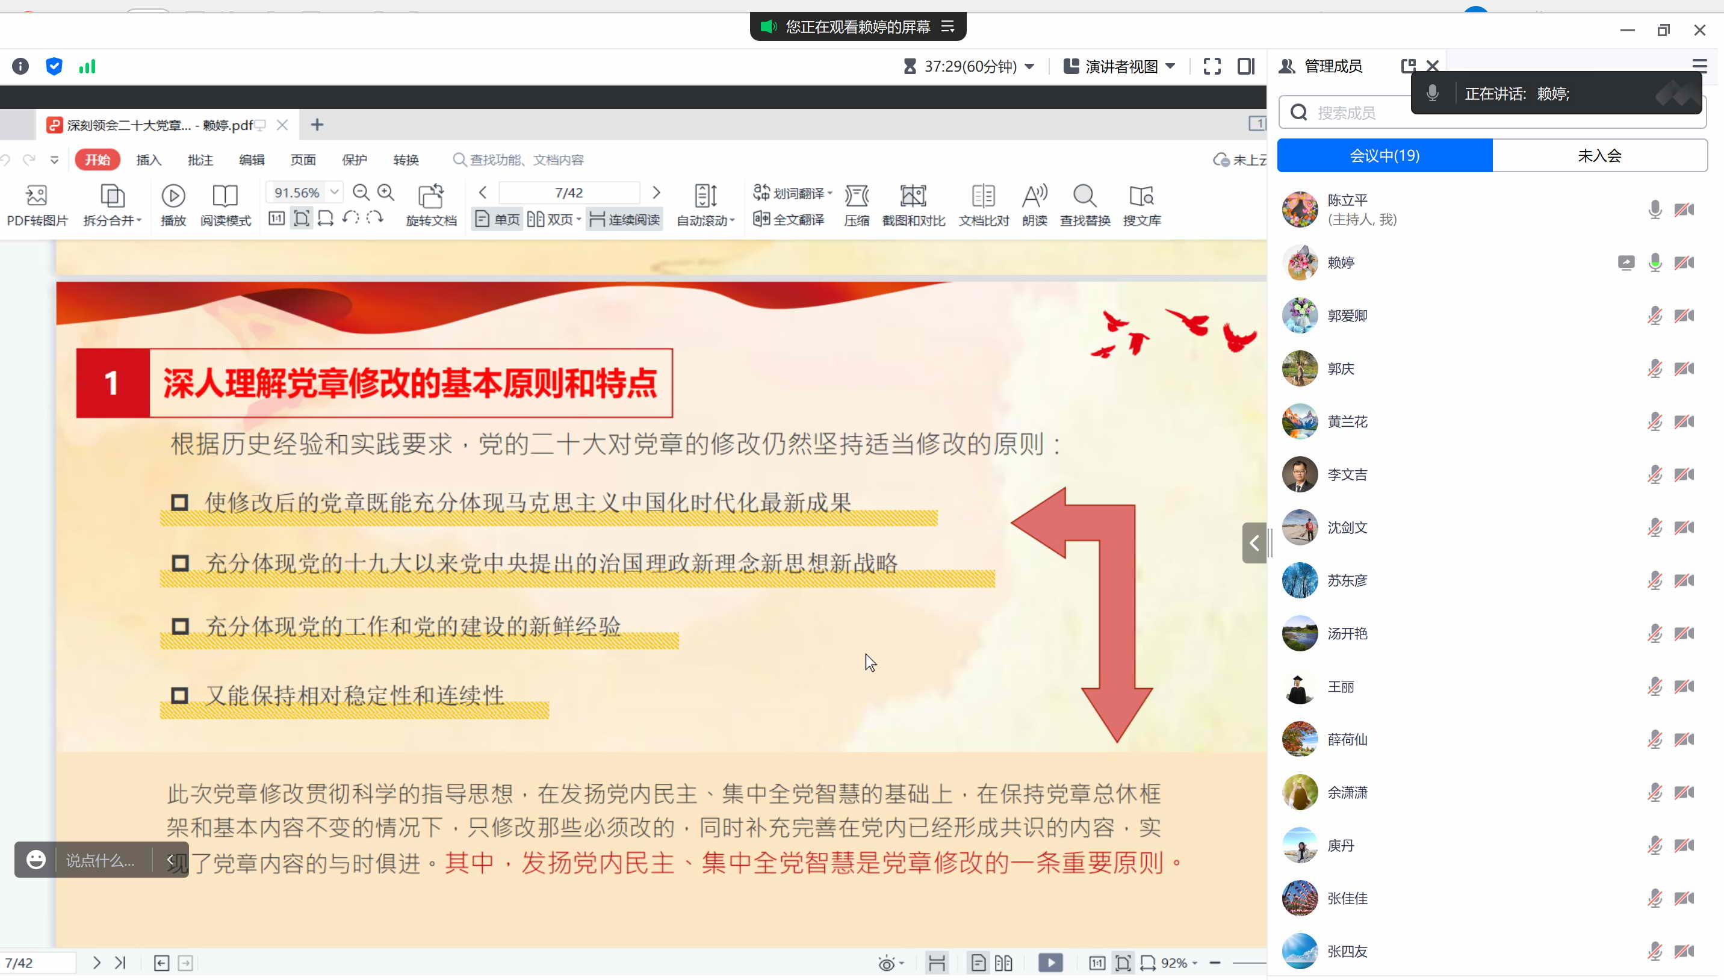Expand the 演讲者视图 dropdown

pyautogui.click(x=1170, y=66)
